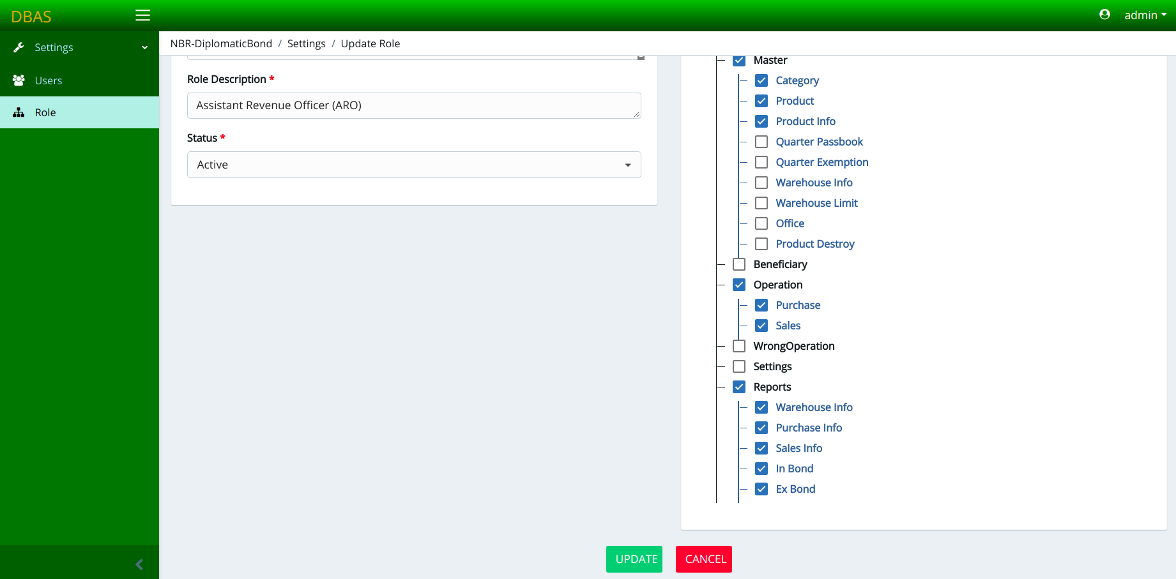Select the Quarter Exemption tree label
Screen dimensions: 1176x579
pos(822,162)
